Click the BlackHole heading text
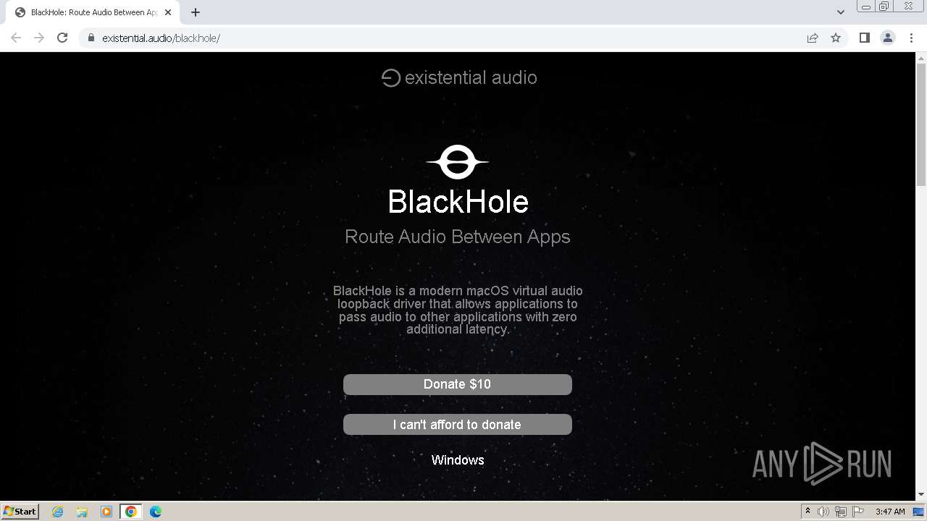 click(458, 202)
